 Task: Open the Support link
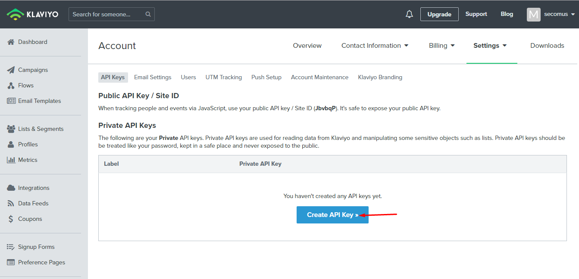tap(476, 14)
